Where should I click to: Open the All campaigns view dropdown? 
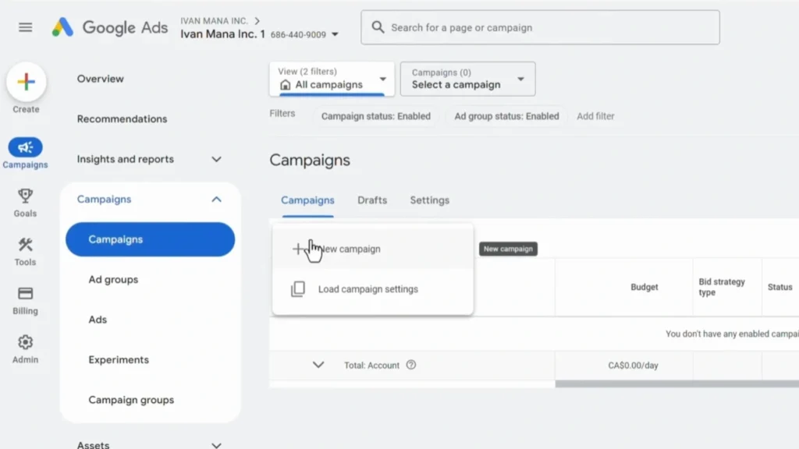tap(332, 79)
